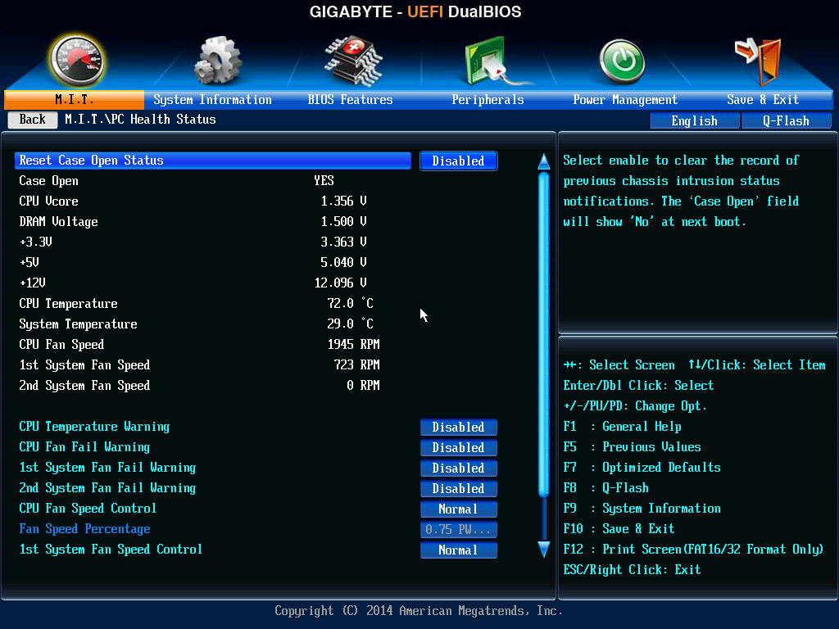
Task: Open CPU Fan Speed Control Normal dropdown
Action: click(x=458, y=509)
